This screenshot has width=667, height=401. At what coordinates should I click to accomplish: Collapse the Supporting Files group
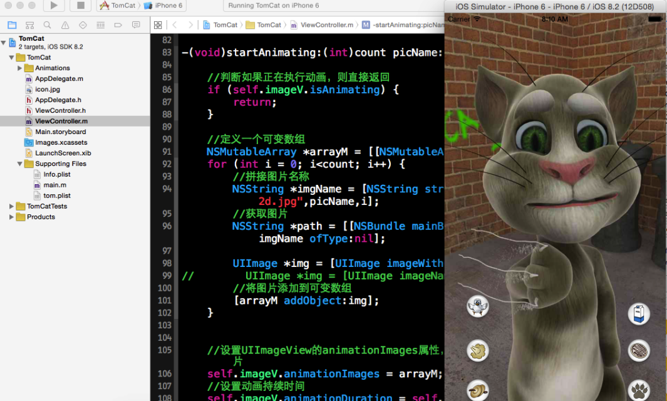click(x=19, y=164)
